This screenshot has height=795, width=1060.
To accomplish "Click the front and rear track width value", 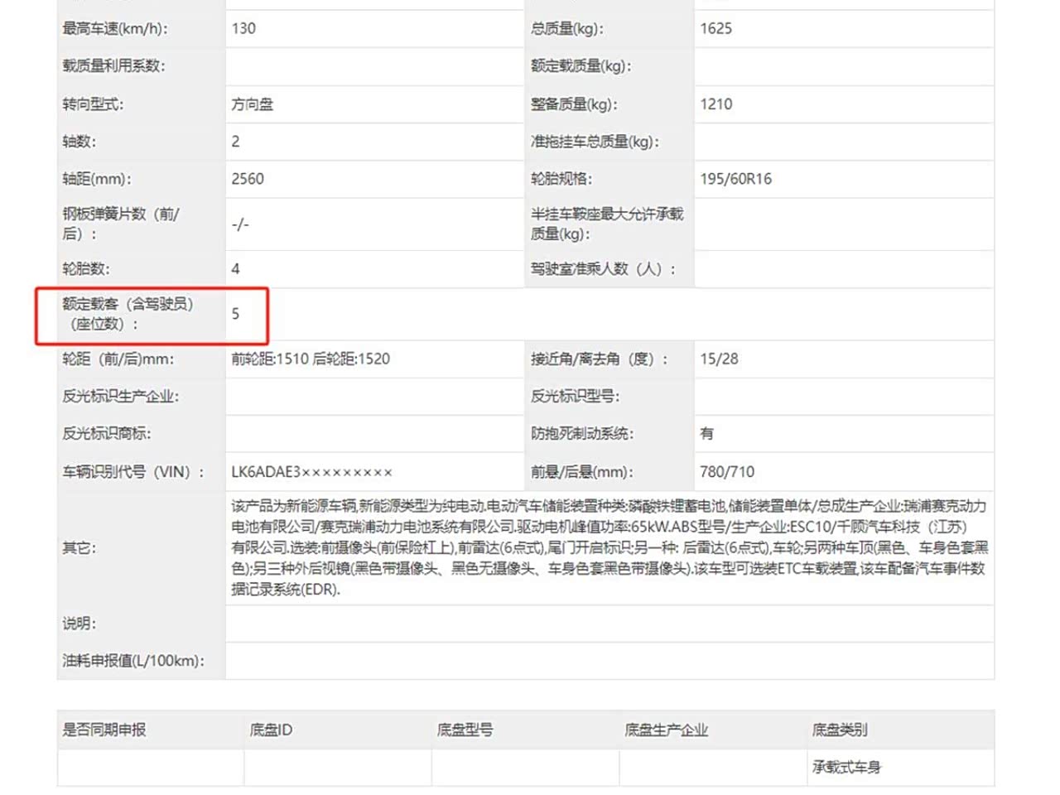I will click(x=311, y=359).
